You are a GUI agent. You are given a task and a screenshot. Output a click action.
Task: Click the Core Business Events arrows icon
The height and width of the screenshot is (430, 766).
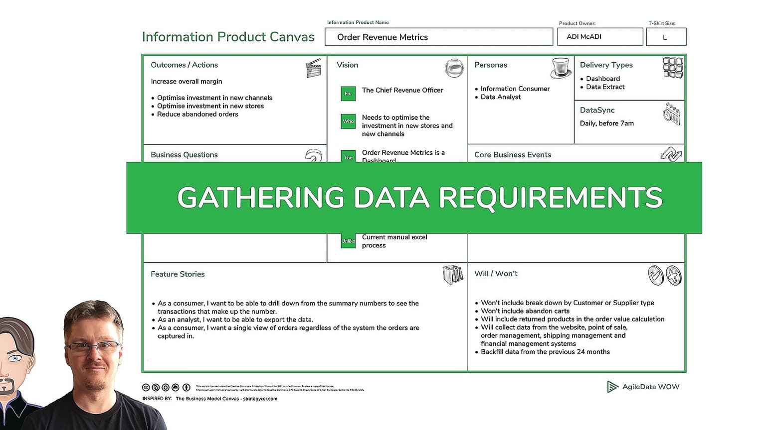[671, 154]
